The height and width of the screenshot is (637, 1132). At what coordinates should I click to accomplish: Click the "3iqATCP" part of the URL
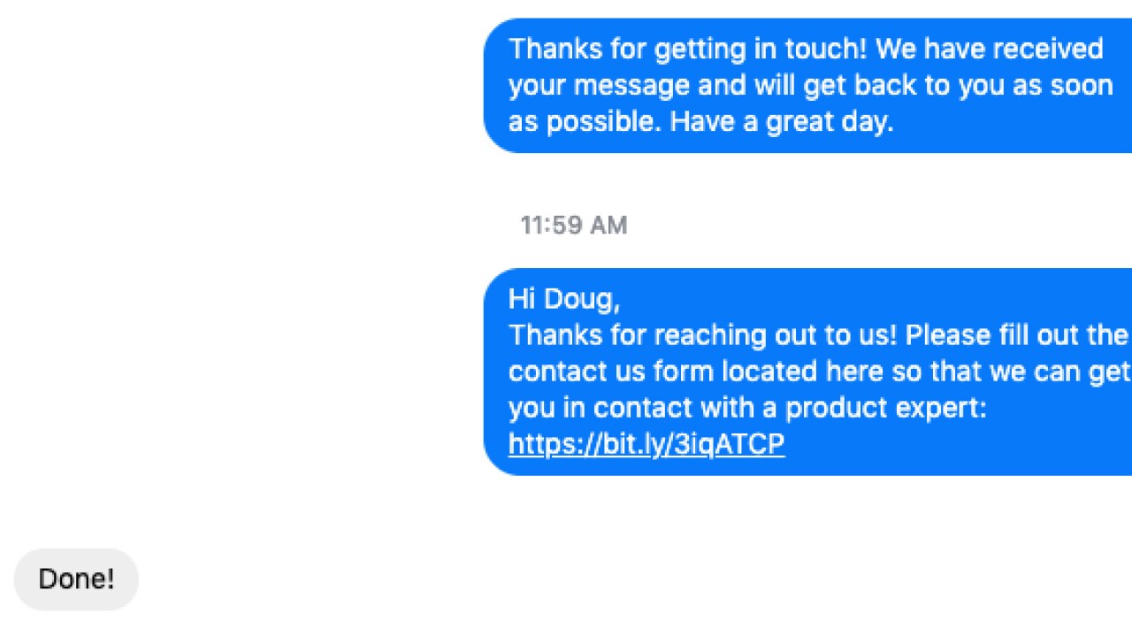729,444
